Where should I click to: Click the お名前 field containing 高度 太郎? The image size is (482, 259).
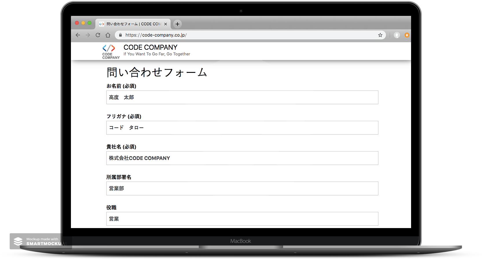click(242, 97)
